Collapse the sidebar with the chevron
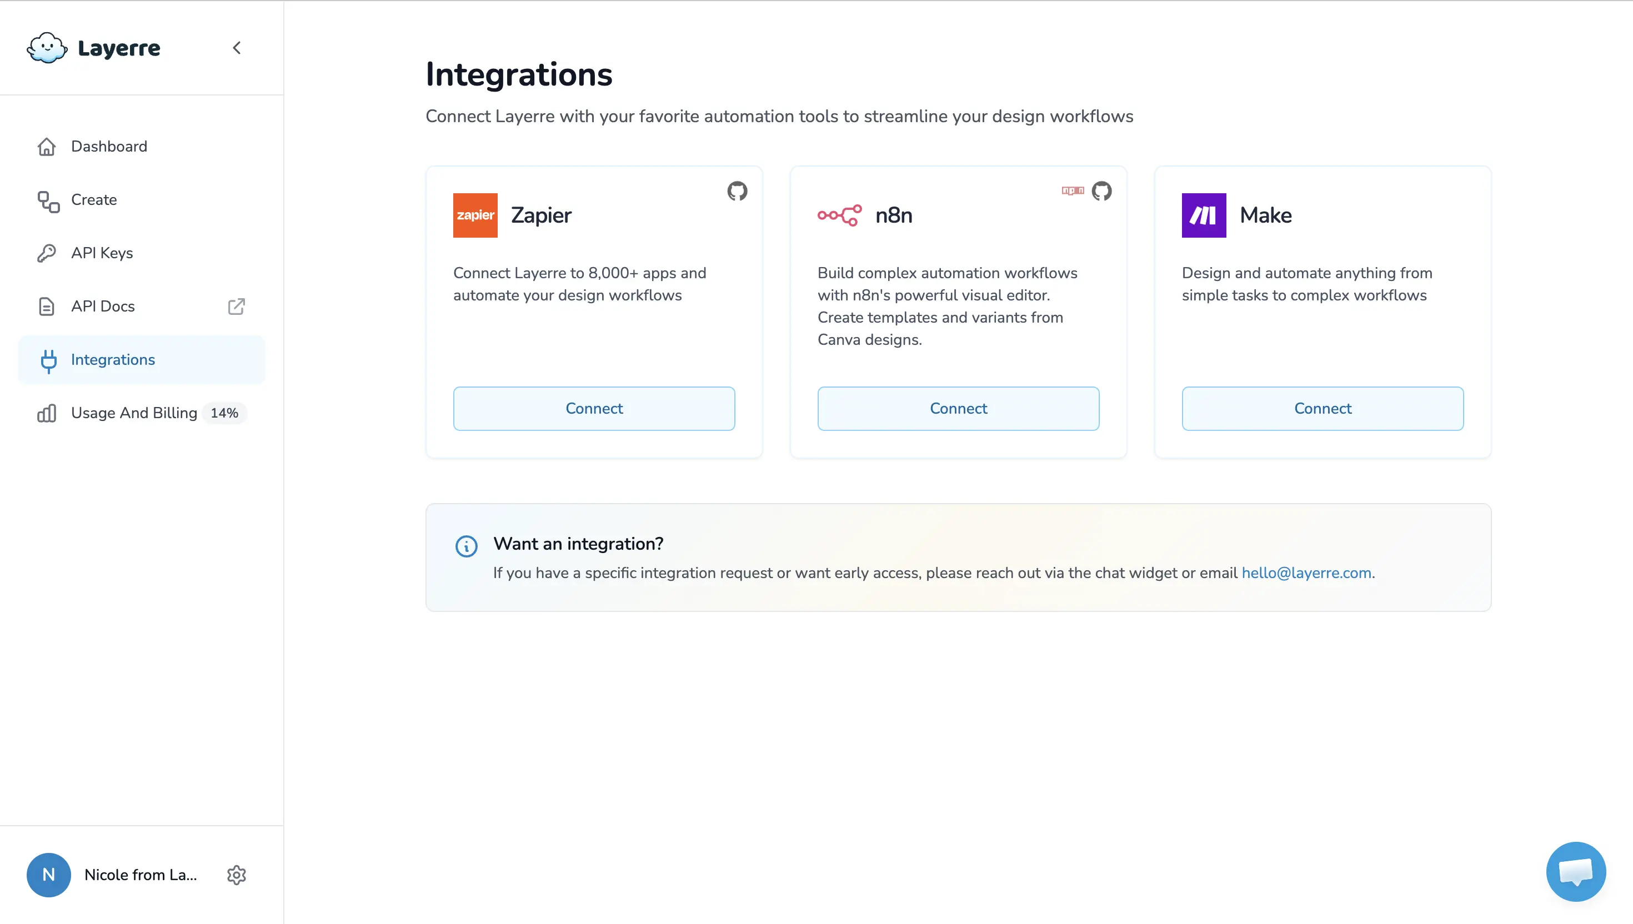Image resolution: width=1633 pixels, height=924 pixels. coord(237,48)
